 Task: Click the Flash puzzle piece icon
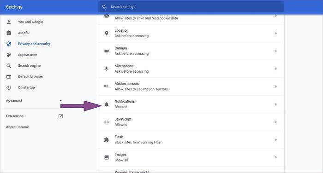coord(107,140)
